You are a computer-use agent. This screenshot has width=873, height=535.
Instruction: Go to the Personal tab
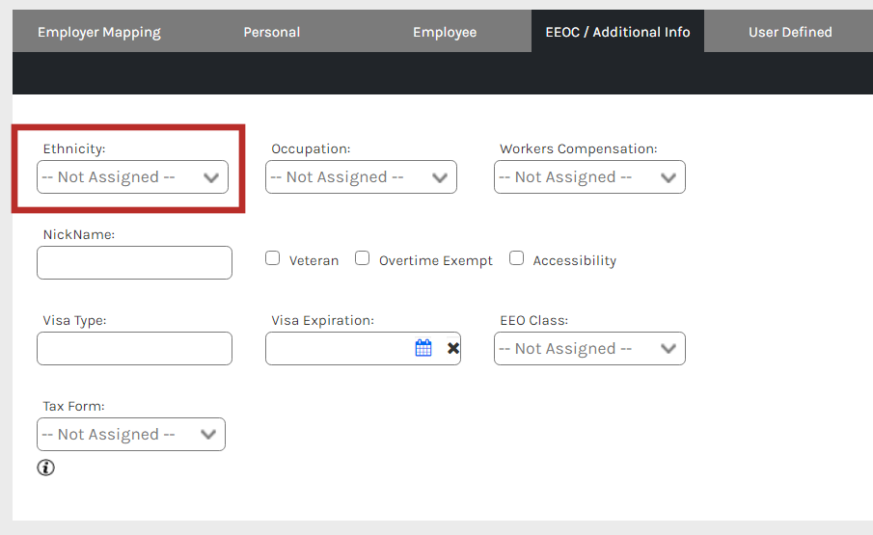coord(272,32)
